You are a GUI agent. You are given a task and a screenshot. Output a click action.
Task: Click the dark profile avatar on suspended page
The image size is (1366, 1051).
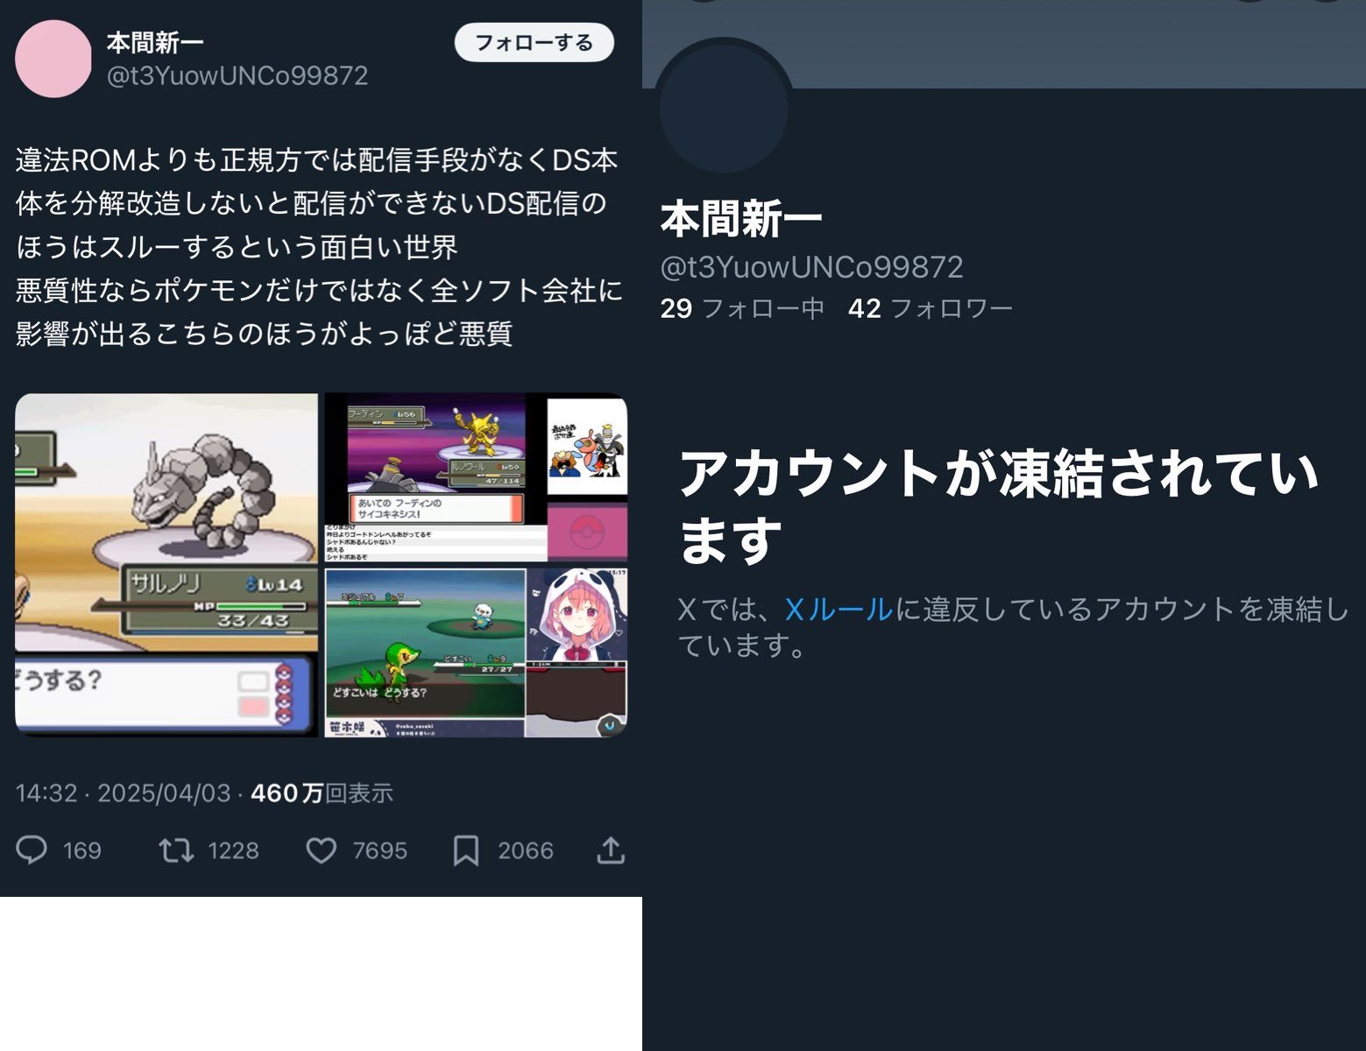tap(724, 107)
